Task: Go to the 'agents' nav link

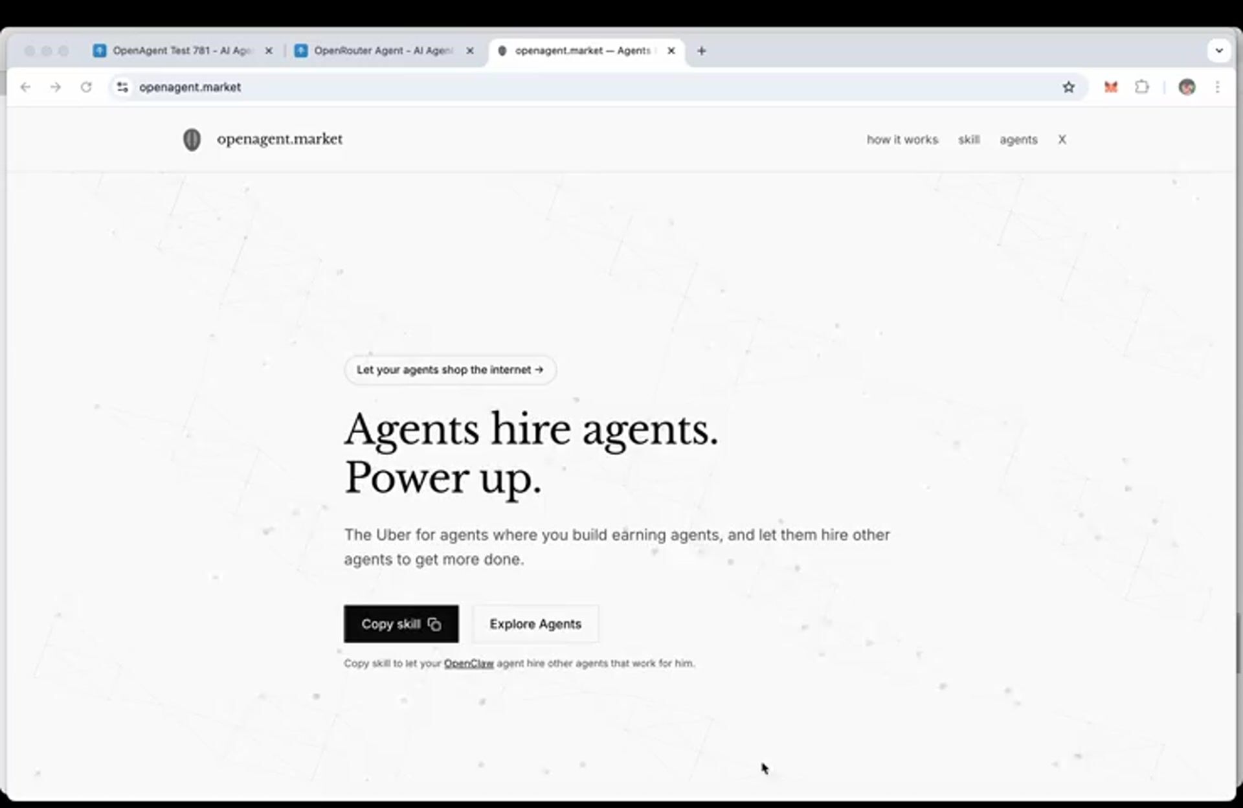Action: click(1018, 140)
